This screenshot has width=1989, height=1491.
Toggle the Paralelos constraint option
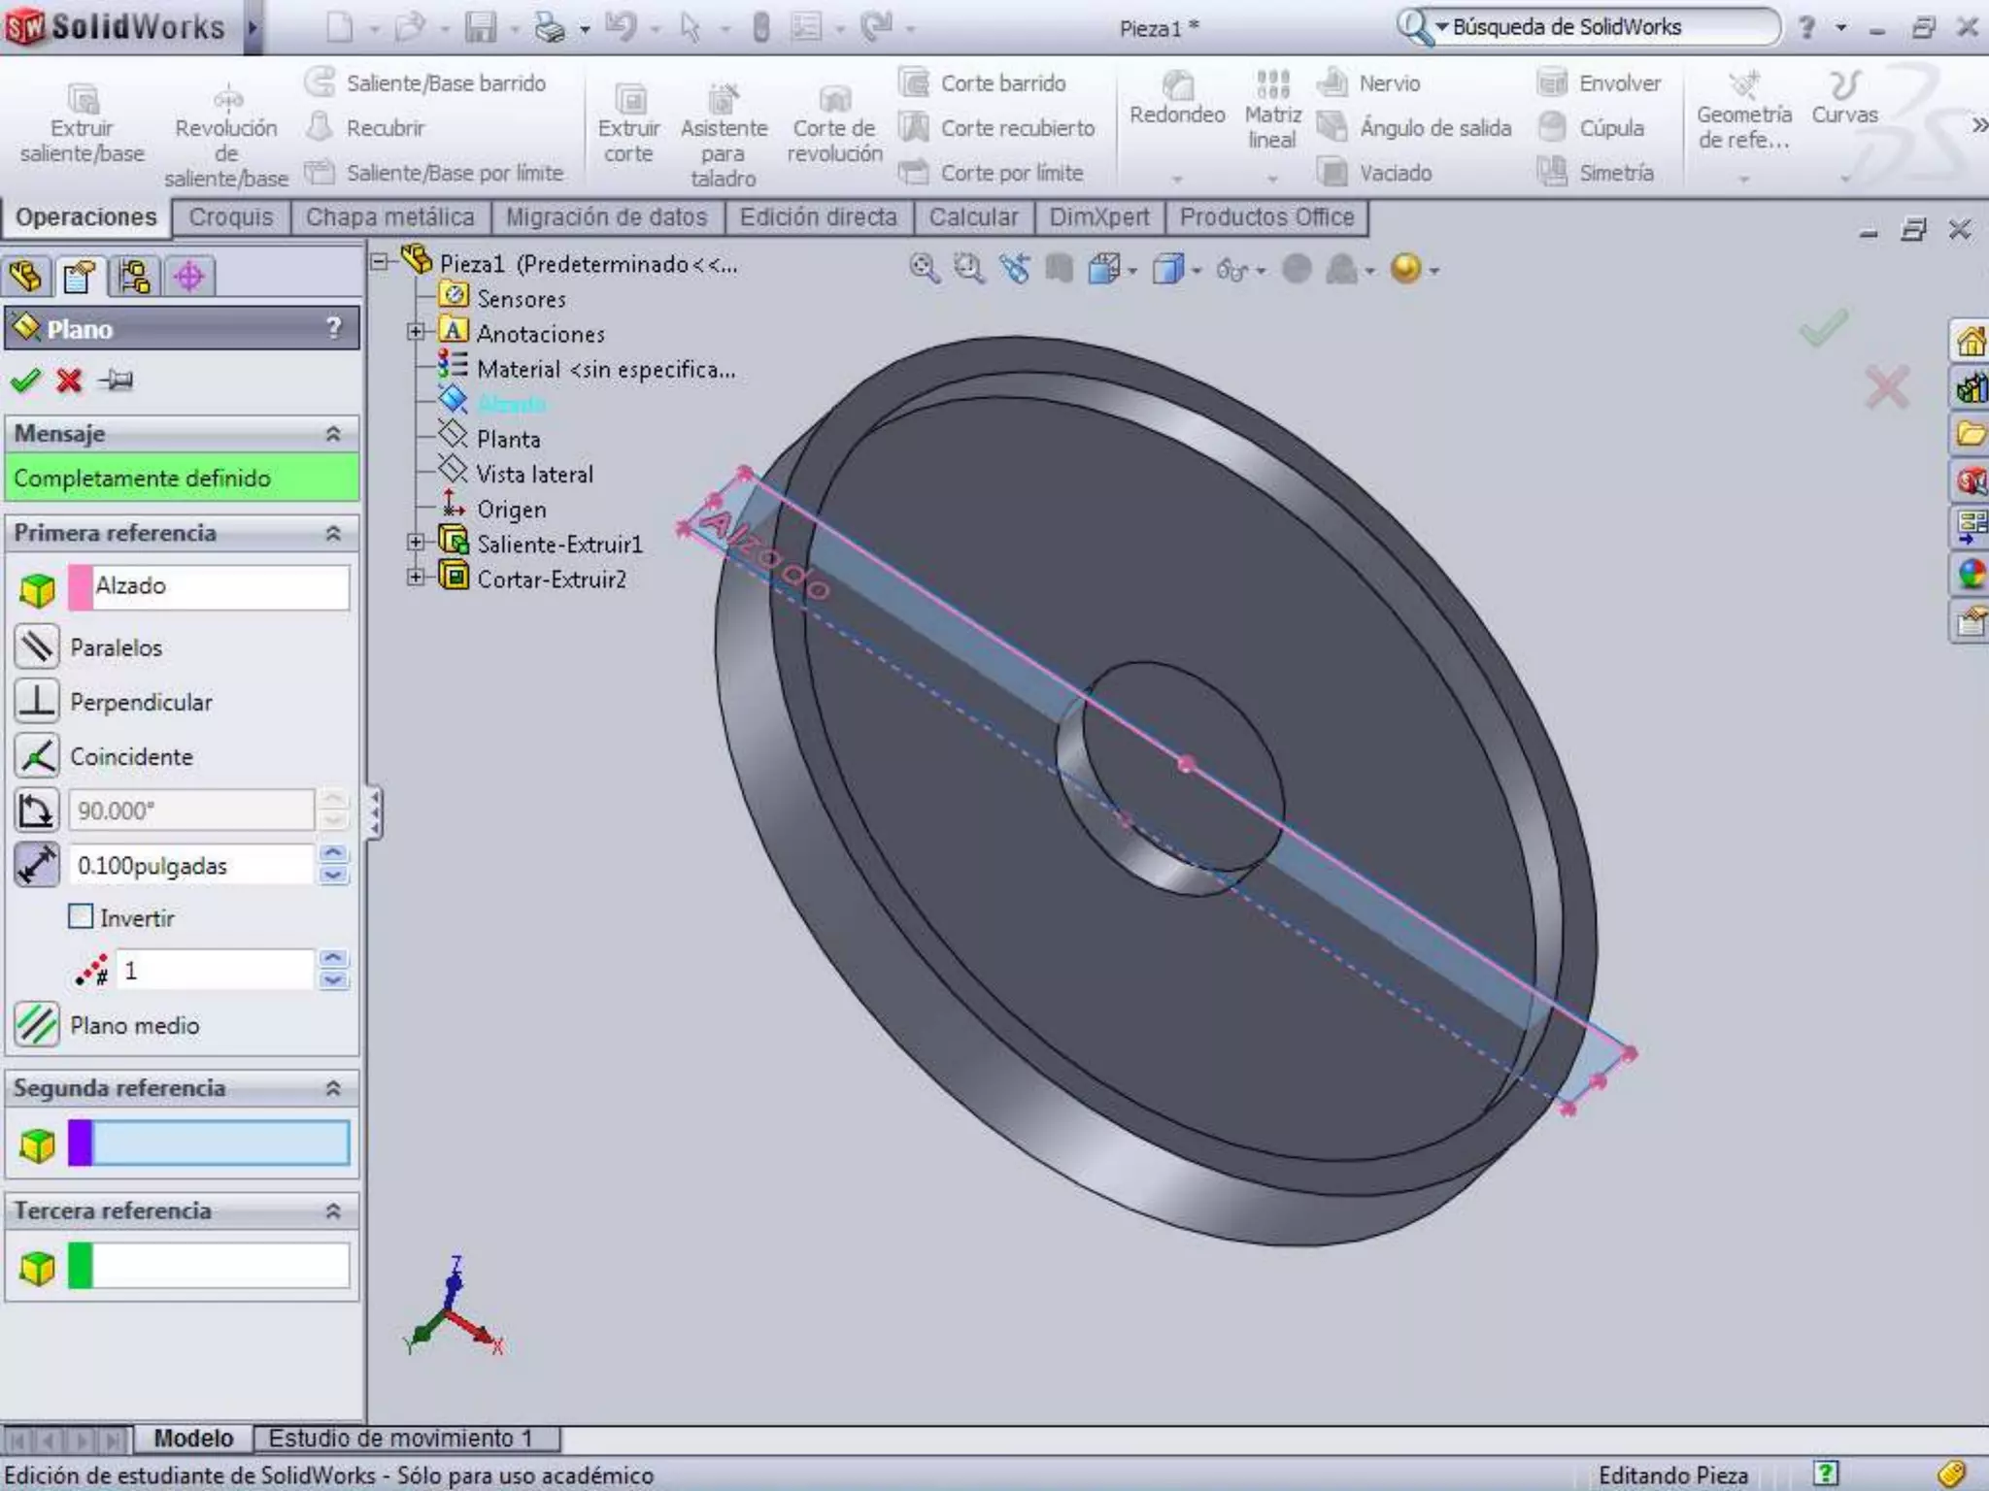tap(37, 646)
